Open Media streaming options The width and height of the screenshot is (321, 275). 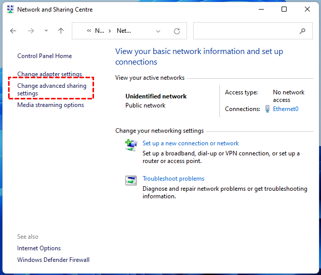point(51,105)
